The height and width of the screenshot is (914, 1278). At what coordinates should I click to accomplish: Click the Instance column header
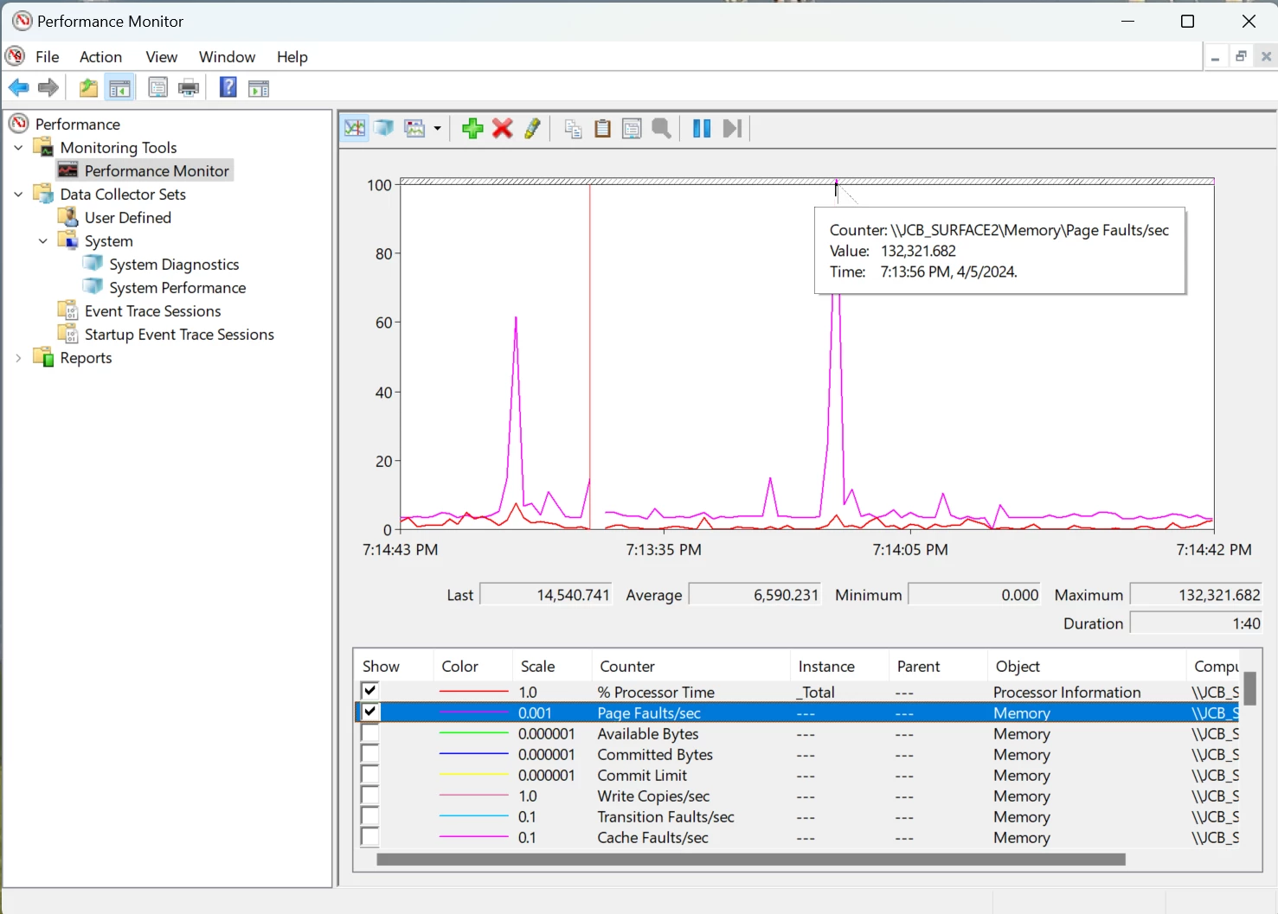(839, 667)
